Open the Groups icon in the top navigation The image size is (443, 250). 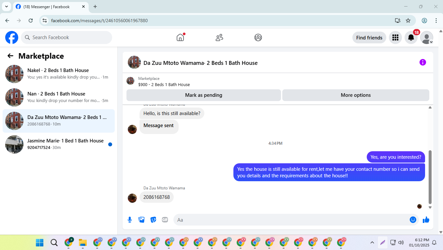(x=258, y=37)
